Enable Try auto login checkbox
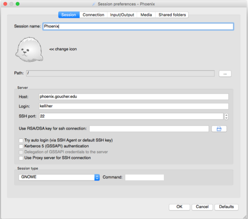Image resolution: width=248 pixels, height=219 pixels. (21, 140)
